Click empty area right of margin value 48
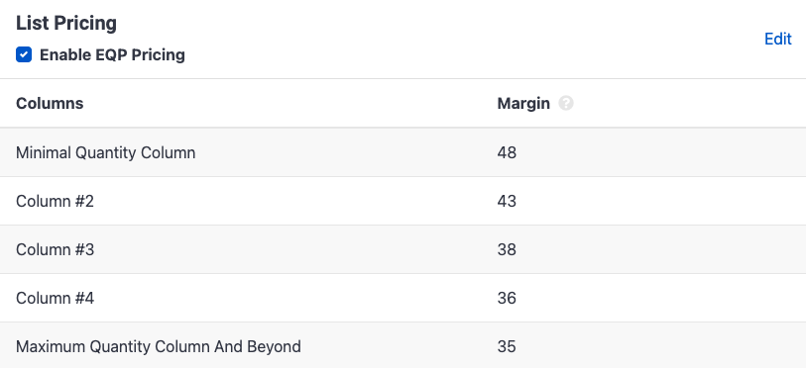 [x=661, y=153]
